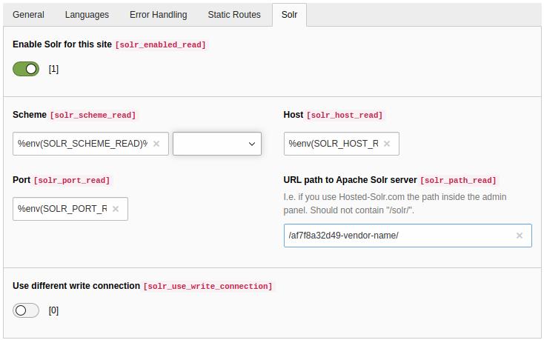Clear the Port field using the X icon
This screenshot has width=544, height=340.
point(116,209)
